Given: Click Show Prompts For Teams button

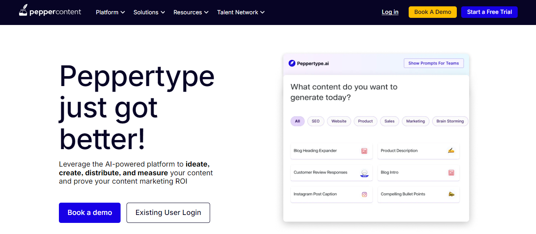Looking at the screenshot, I should coord(433,63).
